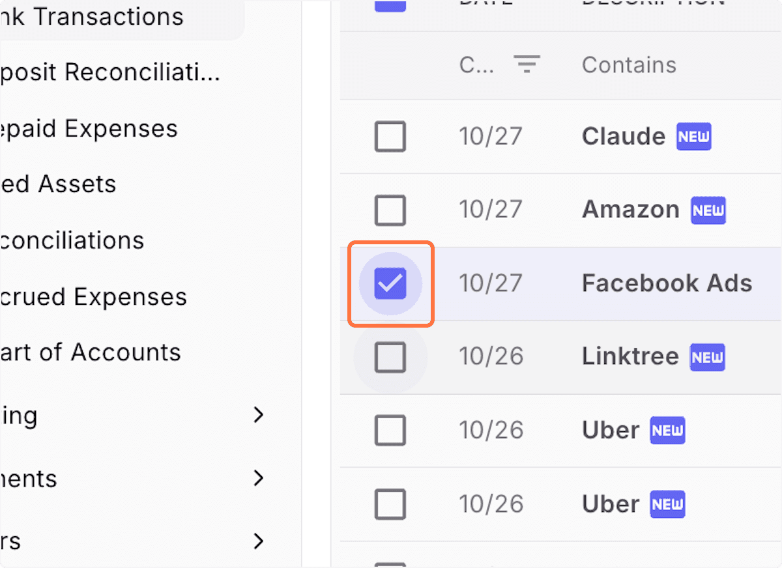This screenshot has height=568, width=782.
Task: Click the NEW badge next to Linktree
Action: click(707, 357)
